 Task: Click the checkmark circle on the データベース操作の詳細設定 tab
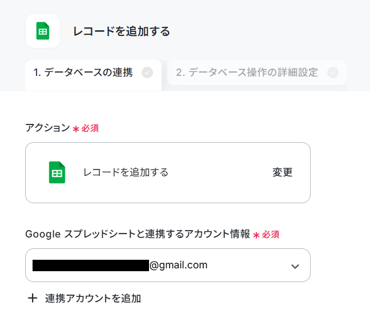[333, 73]
